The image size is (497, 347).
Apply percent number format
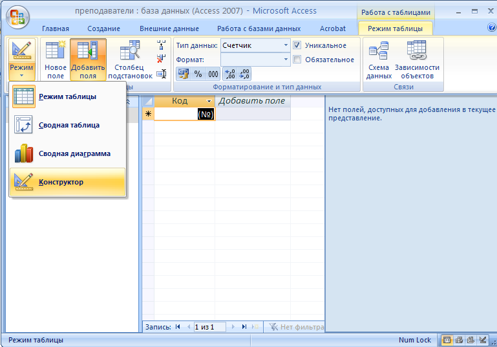(198, 74)
